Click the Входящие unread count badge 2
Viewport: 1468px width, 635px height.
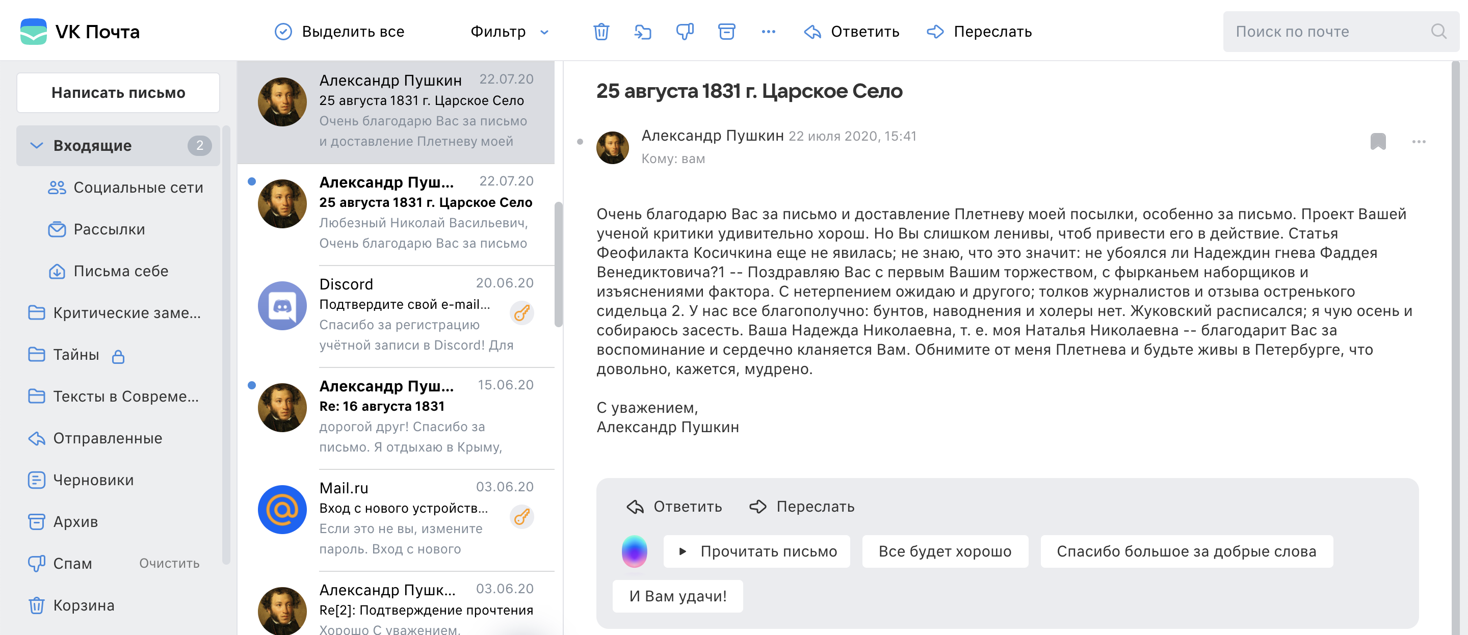[x=199, y=145]
